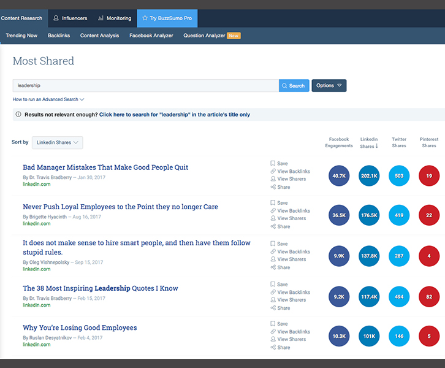Click View Sharers icon for Bad Manager Mistakes
This screenshot has height=368, width=445.
point(273,178)
